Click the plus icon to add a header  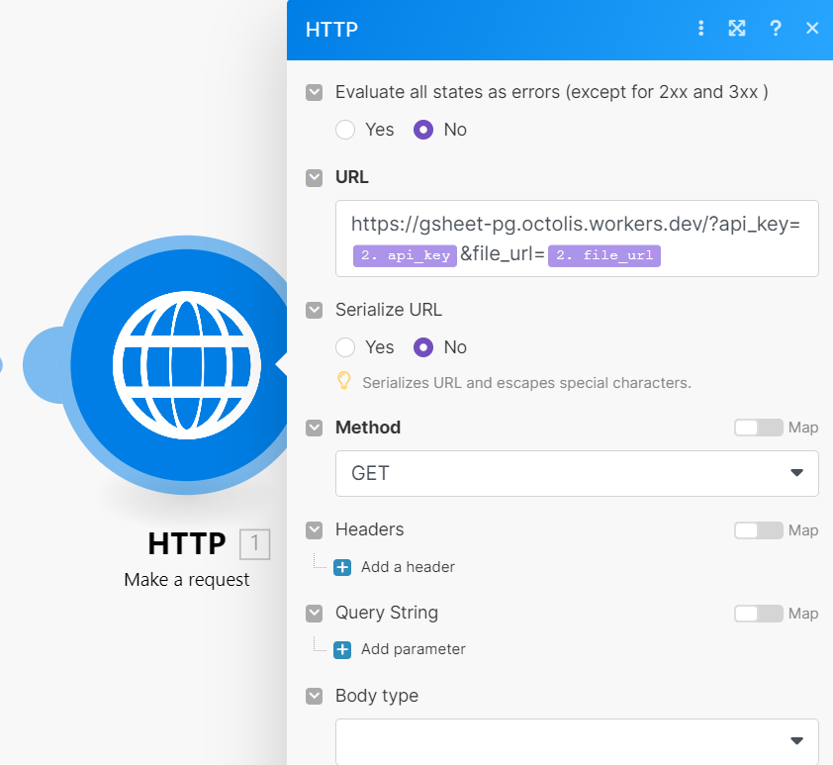[x=342, y=567]
